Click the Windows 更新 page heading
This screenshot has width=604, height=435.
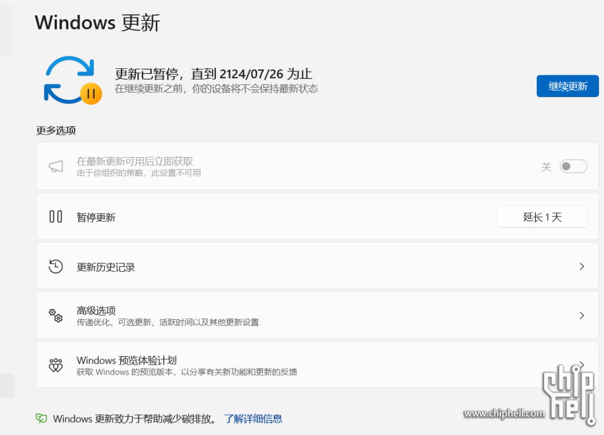tap(97, 22)
